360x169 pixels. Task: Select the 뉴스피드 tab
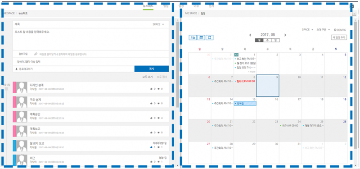[148, 6]
